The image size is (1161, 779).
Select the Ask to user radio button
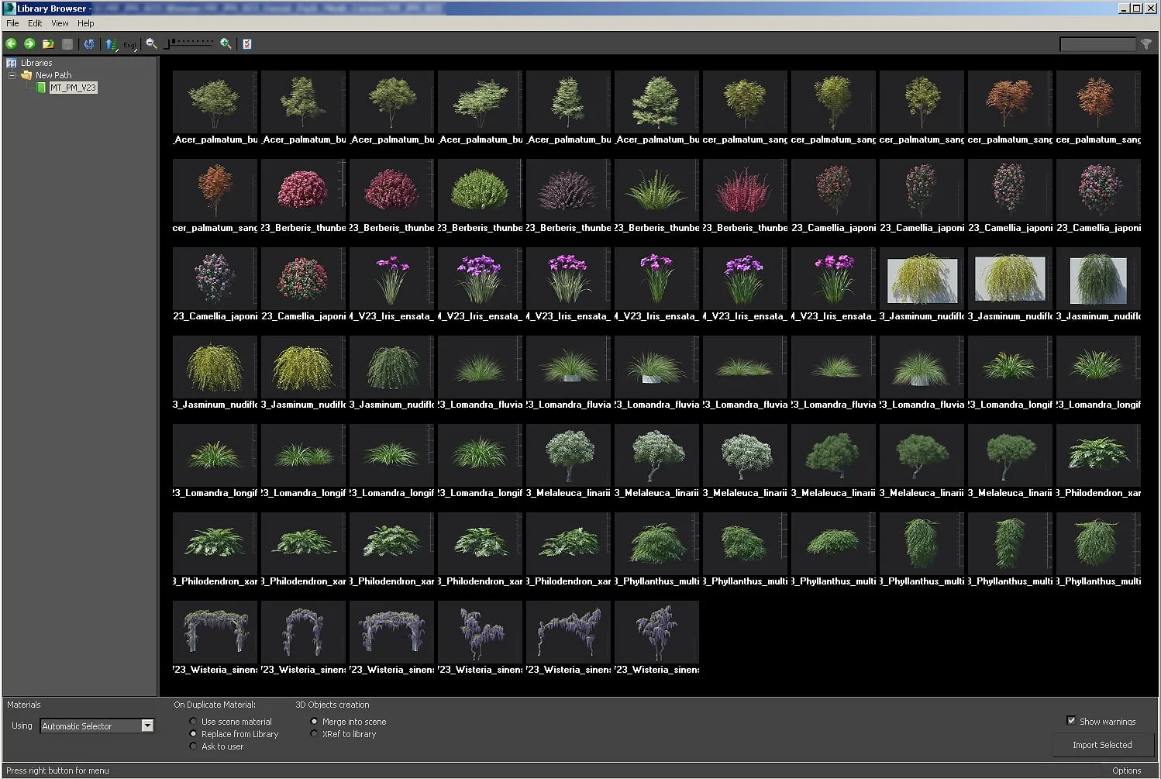(193, 746)
